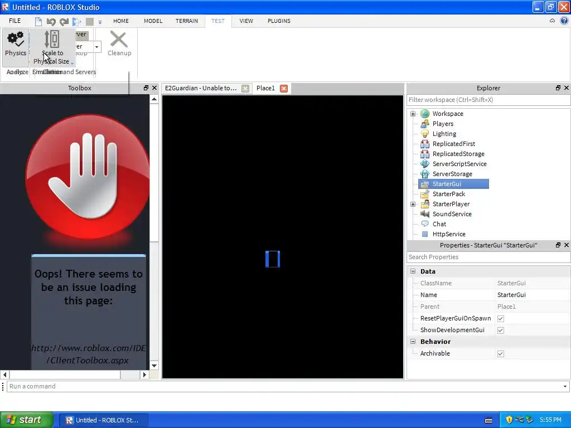Undock the Properties panel

tap(558, 245)
